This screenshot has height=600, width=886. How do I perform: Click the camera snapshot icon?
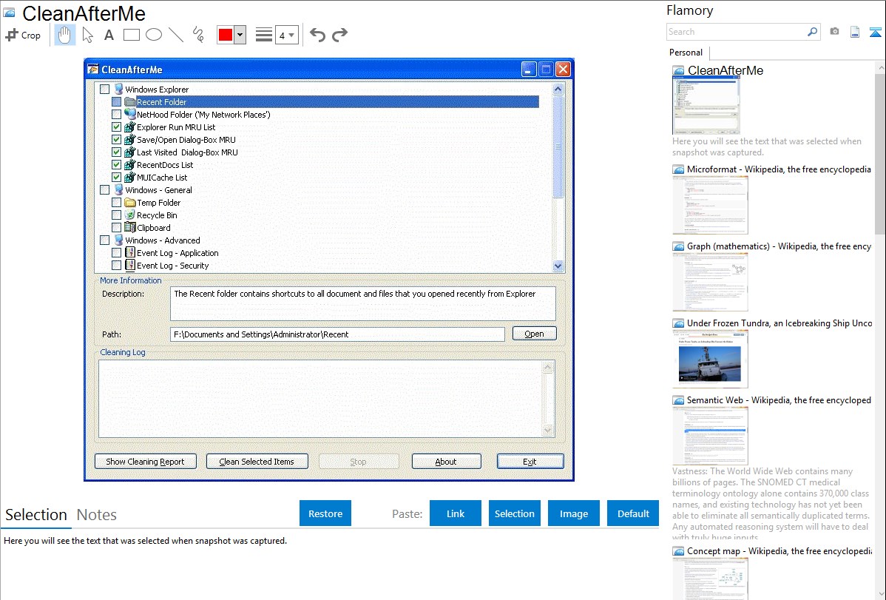[x=834, y=32]
